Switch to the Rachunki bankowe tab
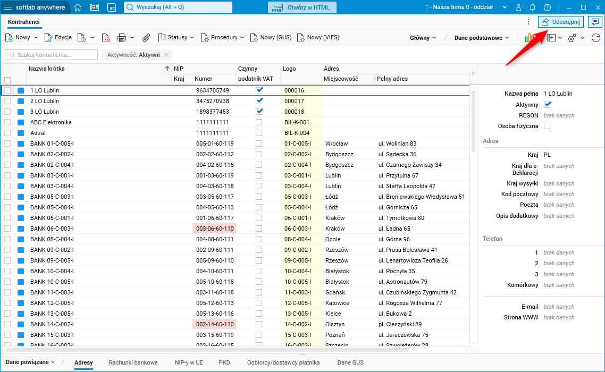This screenshot has height=372, width=605. click(133, 362)
